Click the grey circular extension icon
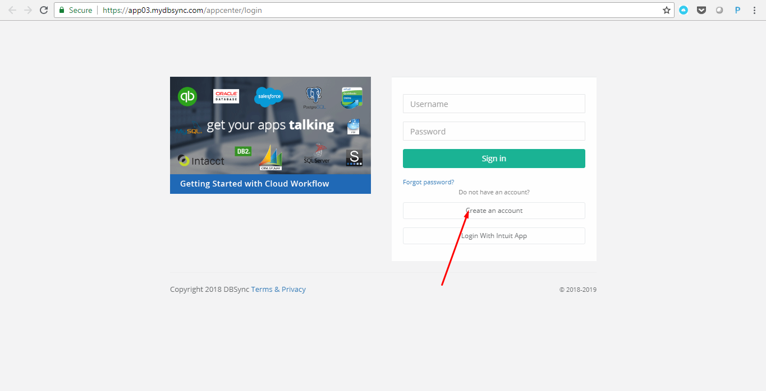This screenshot has height=391, width=766. (719, 10)
